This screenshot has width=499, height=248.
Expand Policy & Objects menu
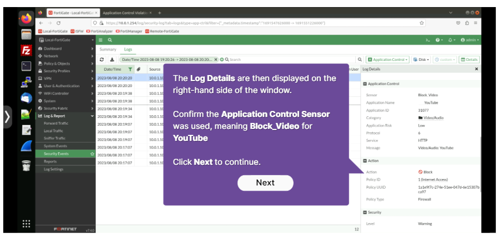coord(65,64)
